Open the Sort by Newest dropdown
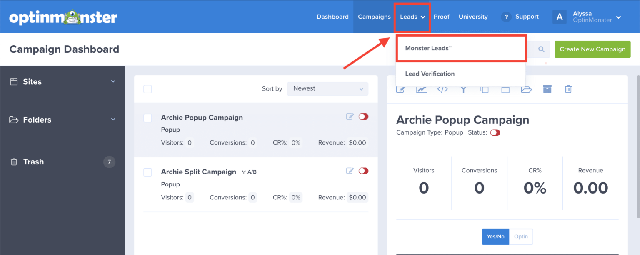 click(x=327, y=88)
